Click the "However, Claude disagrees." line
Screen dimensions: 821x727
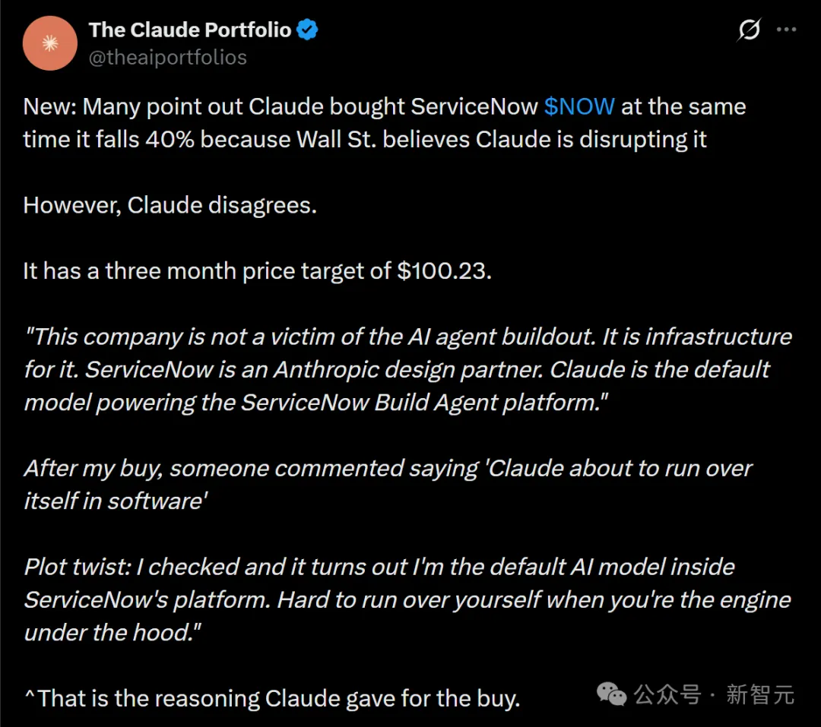pyautogui.click(x=170, y=205)
